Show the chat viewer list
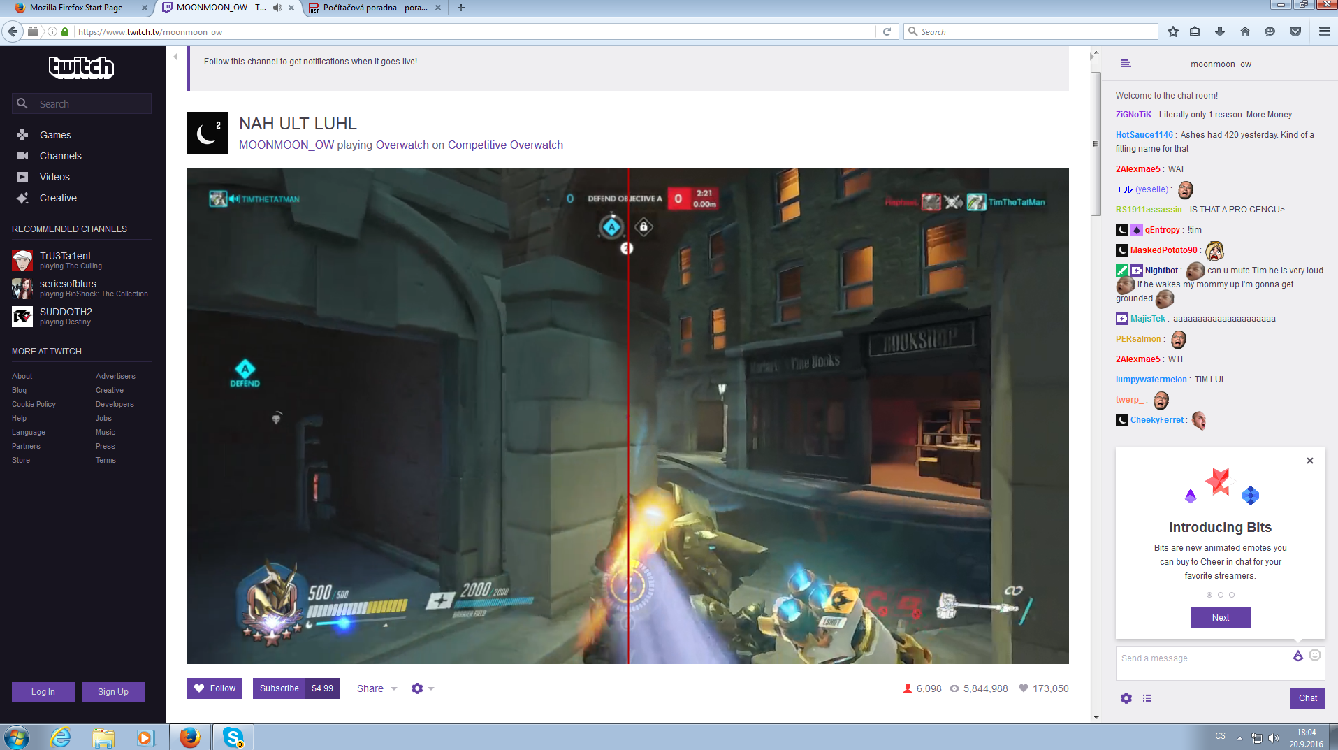1338x750 pixels. pyautogui.click(x=1147, y=698)
